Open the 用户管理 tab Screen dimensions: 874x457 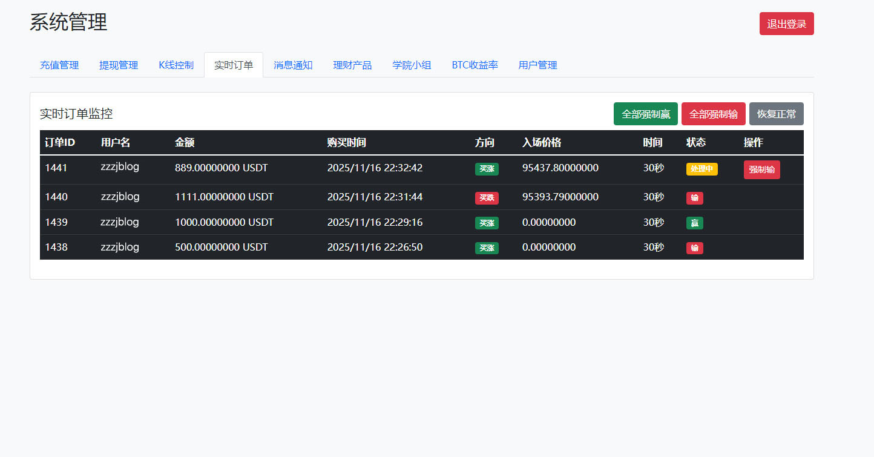pyautogui.click(x=537, y=65)
